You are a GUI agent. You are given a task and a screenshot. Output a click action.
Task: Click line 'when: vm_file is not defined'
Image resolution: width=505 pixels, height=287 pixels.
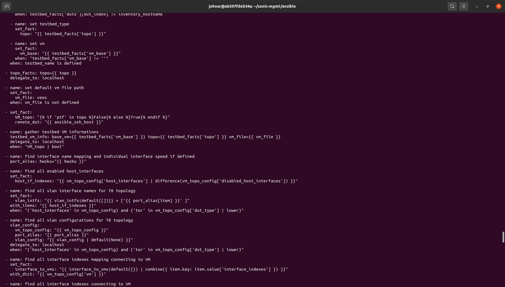[45, 102]
